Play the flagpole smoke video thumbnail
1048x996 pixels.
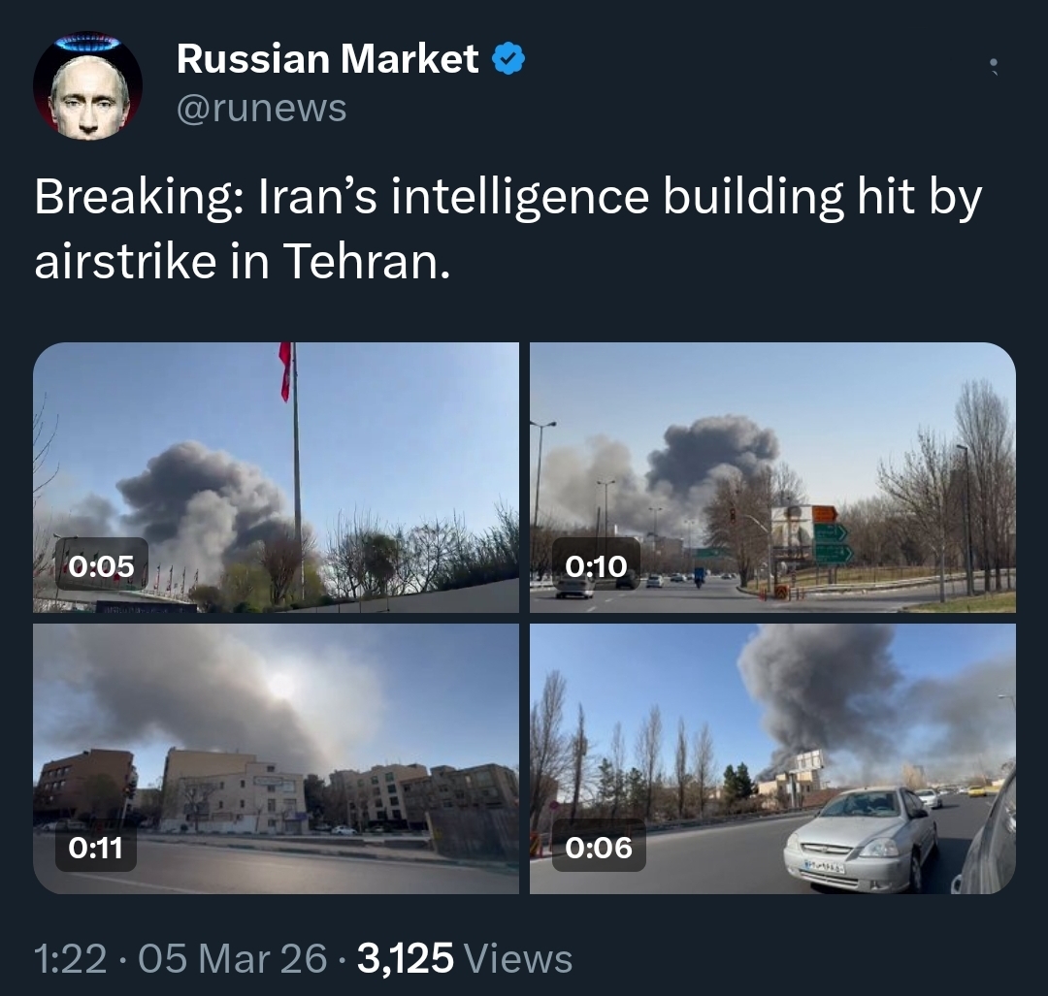[276, 477]
